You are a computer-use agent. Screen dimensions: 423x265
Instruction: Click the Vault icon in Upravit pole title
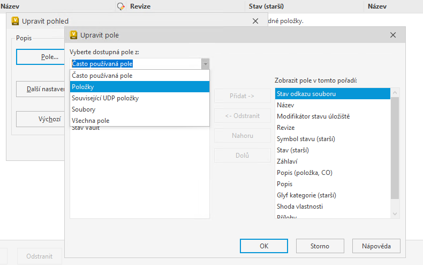[74, 35]
